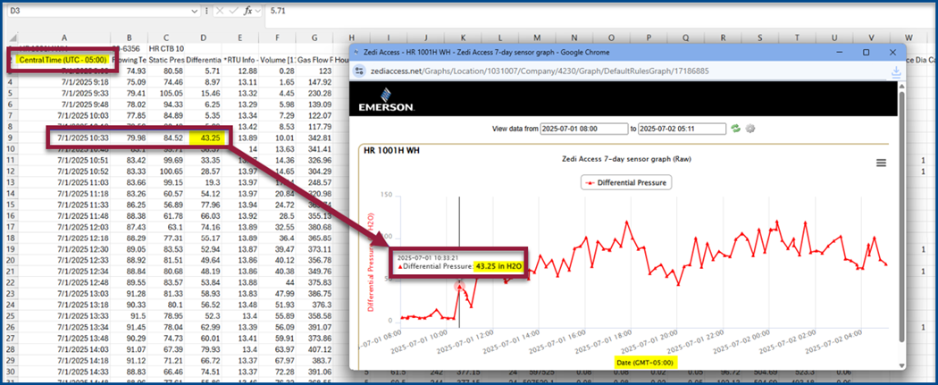
Task: Click the Date (GMT-05:00) axis label
Action: [646, 363]
